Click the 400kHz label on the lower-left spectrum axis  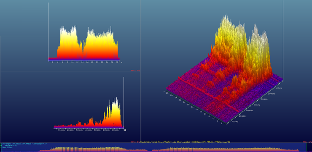point(88,130)
